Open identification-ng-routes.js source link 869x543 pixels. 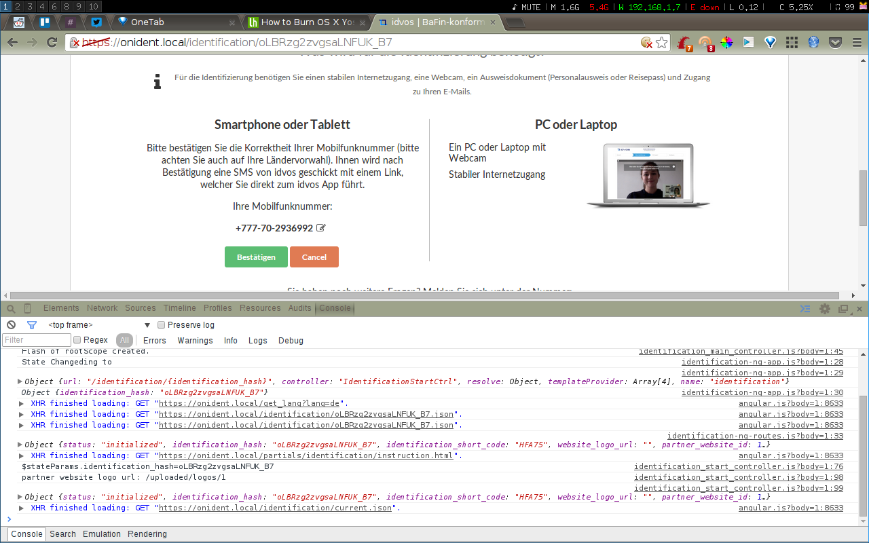pyautogui.click(x=756, y=436)
